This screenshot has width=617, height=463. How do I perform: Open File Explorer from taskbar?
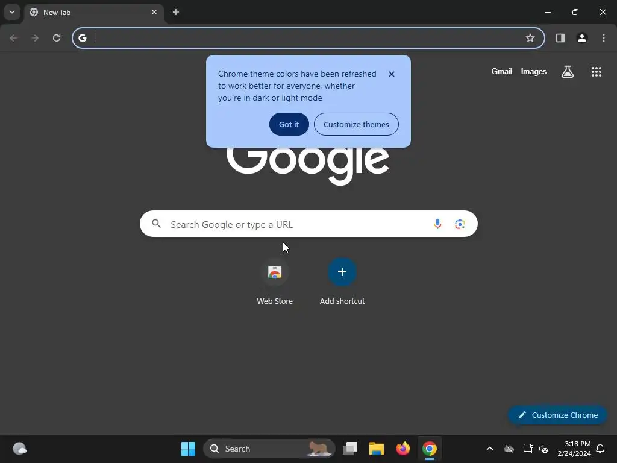376,449
